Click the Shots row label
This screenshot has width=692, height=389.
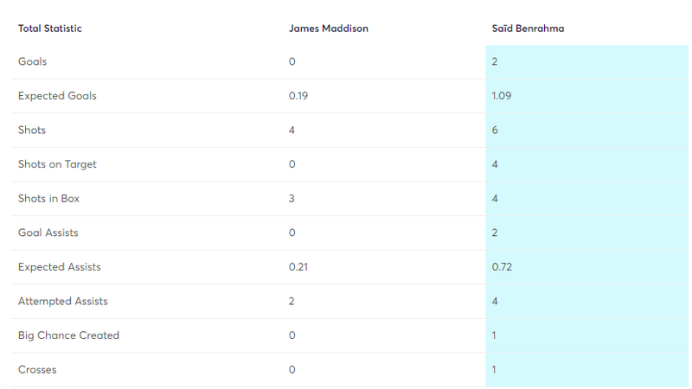[x=32, y=131]
